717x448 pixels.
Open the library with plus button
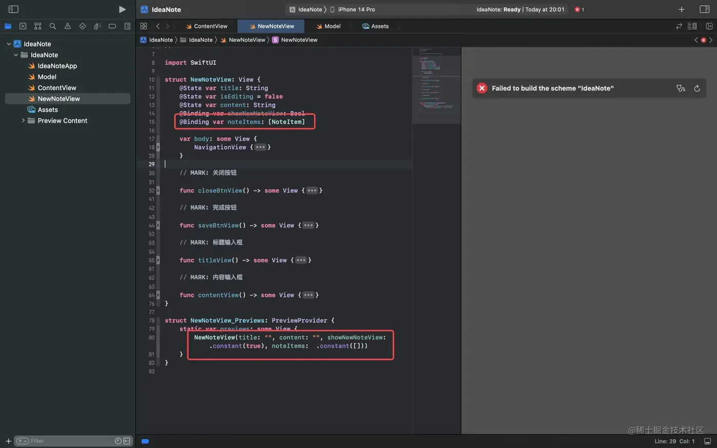click(x=681, y=9)
